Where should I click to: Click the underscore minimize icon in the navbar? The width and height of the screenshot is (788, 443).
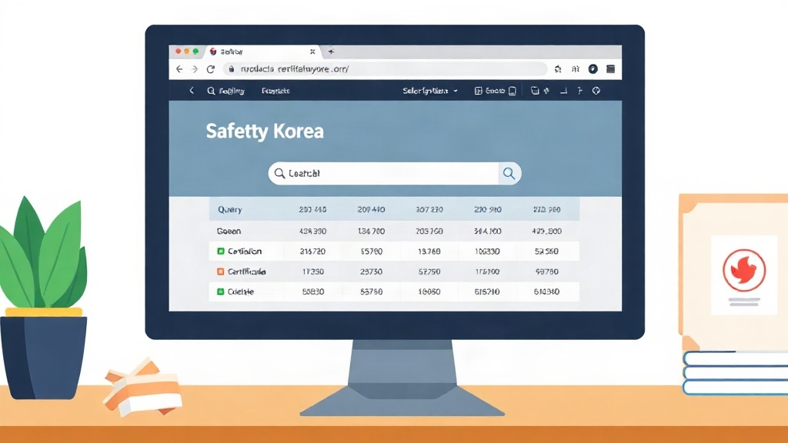[564, 92]
